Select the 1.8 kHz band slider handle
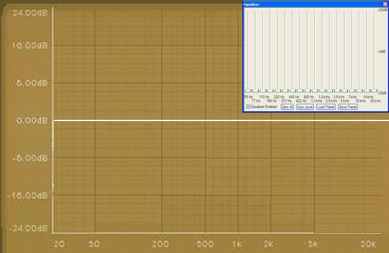The image size is (389, 253). (322, 91)
